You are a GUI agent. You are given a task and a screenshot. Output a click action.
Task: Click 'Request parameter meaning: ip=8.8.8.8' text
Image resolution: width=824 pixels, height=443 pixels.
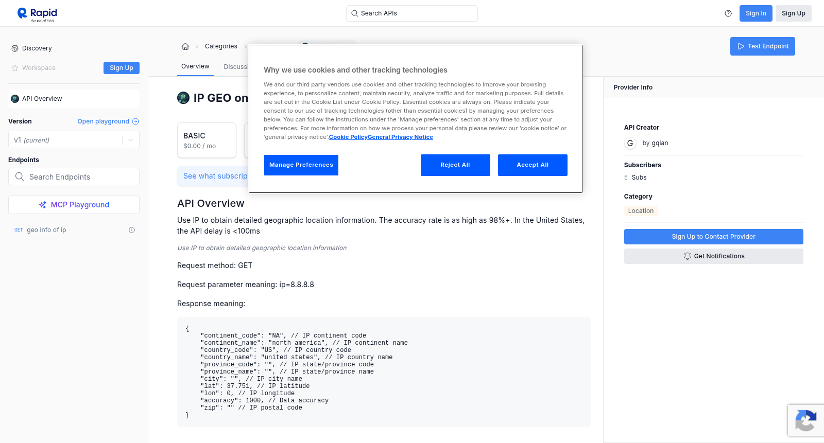[x=246, y=285]
